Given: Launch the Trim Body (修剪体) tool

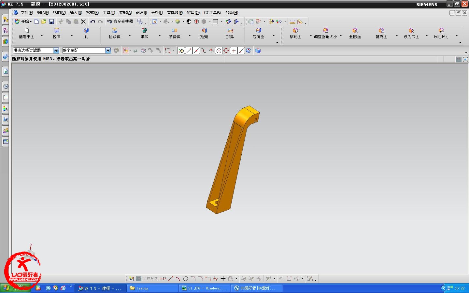Looking at the screenshot, I should [x=174, y=33].
